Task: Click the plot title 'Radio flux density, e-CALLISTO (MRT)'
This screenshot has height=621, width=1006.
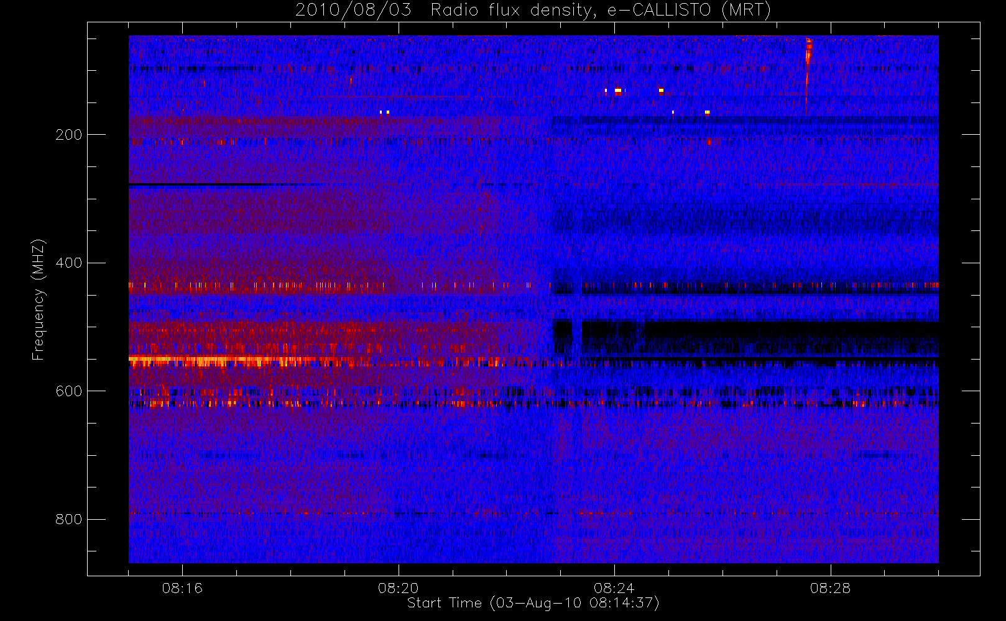Action: click(601, 11)
